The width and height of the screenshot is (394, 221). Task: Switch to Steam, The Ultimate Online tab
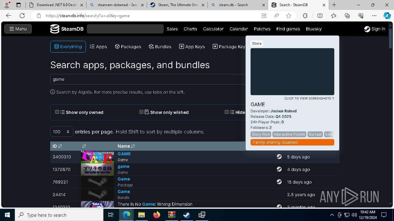(177, 5)
